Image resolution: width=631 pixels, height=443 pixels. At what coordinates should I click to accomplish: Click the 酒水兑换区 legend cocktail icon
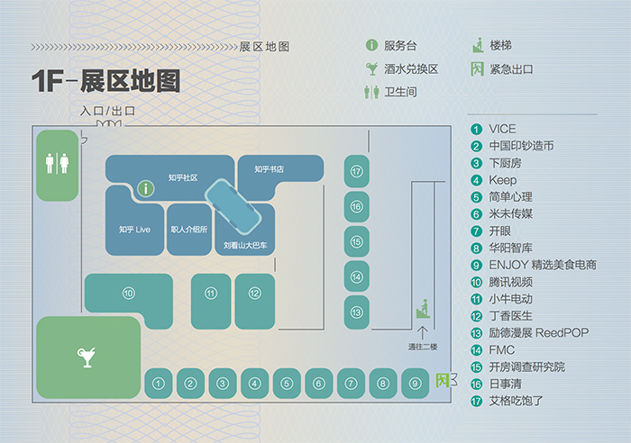click(371, 68)
